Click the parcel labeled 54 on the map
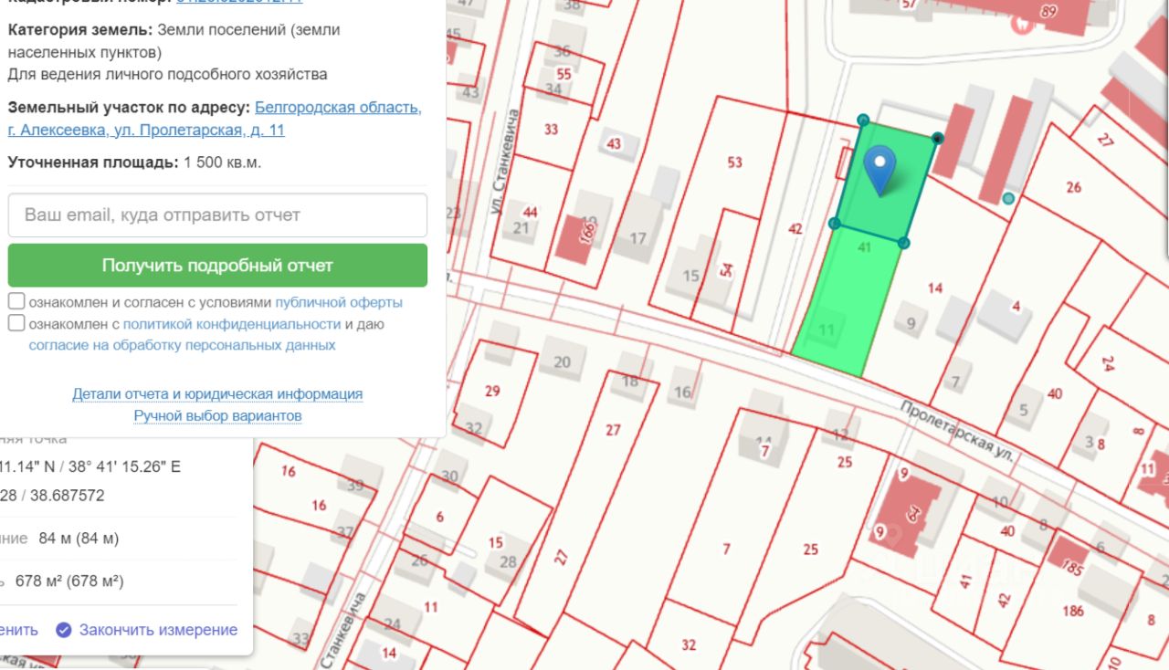This screenshot has width=1169, height=670. [727, 269]
